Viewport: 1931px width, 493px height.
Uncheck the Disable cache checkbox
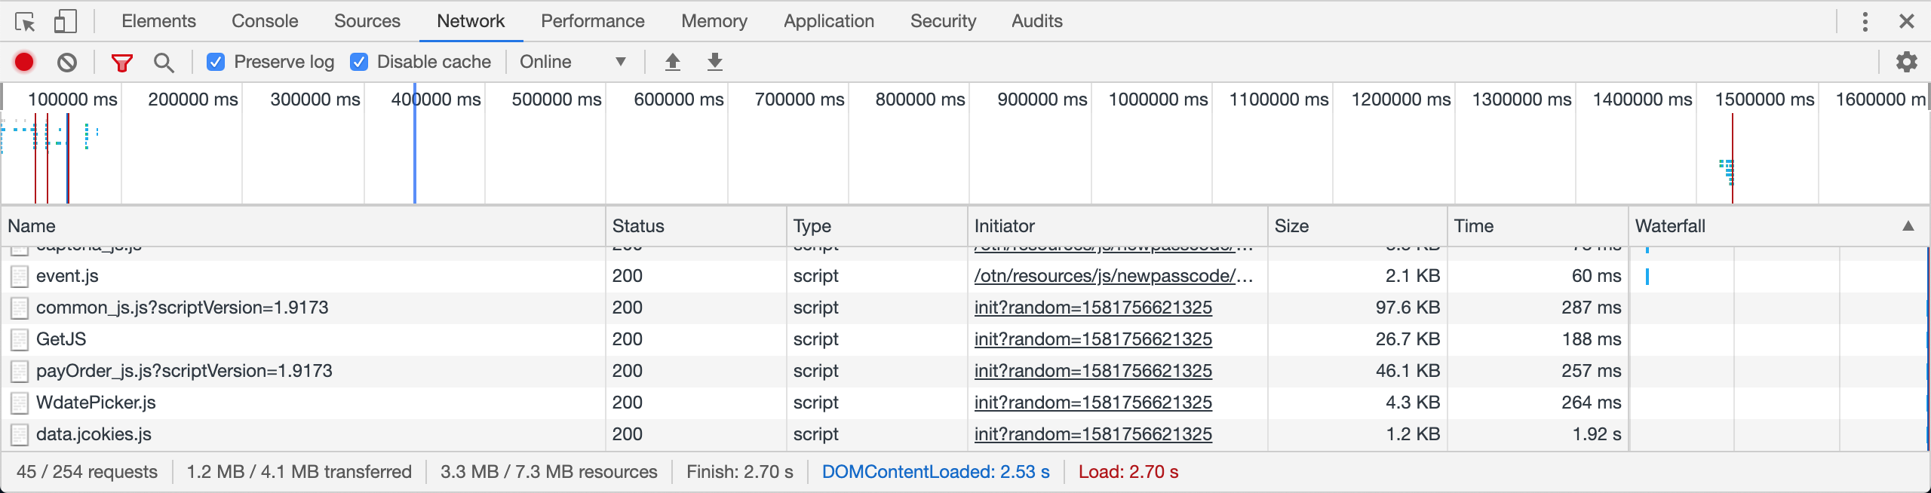click(x=359, y=62)
